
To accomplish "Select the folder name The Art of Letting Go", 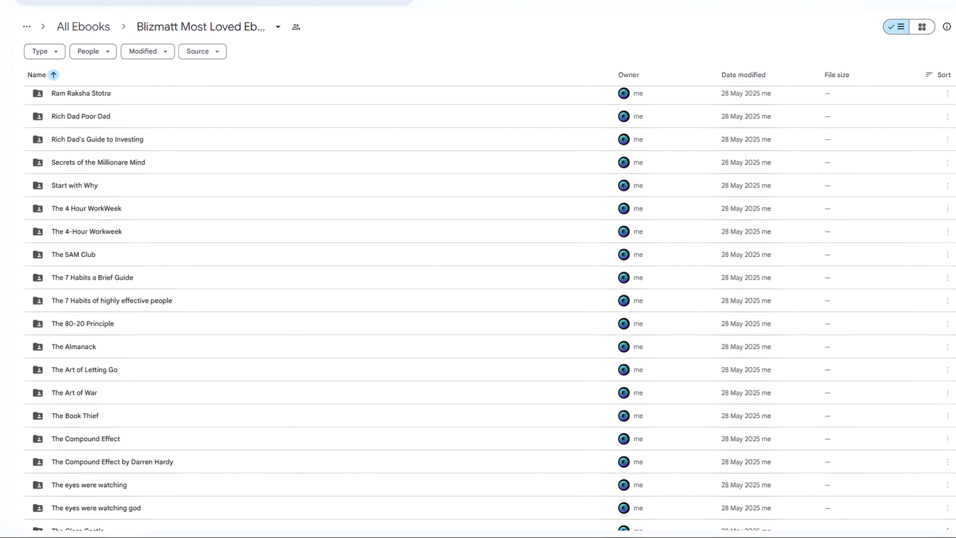I will [x=84, y=370].
